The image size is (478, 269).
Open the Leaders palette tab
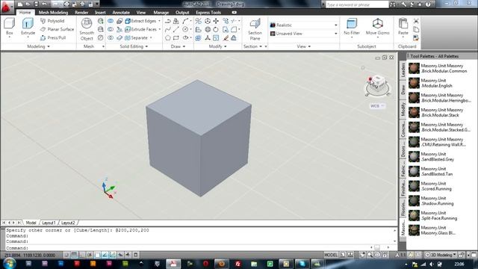(403, 69)
